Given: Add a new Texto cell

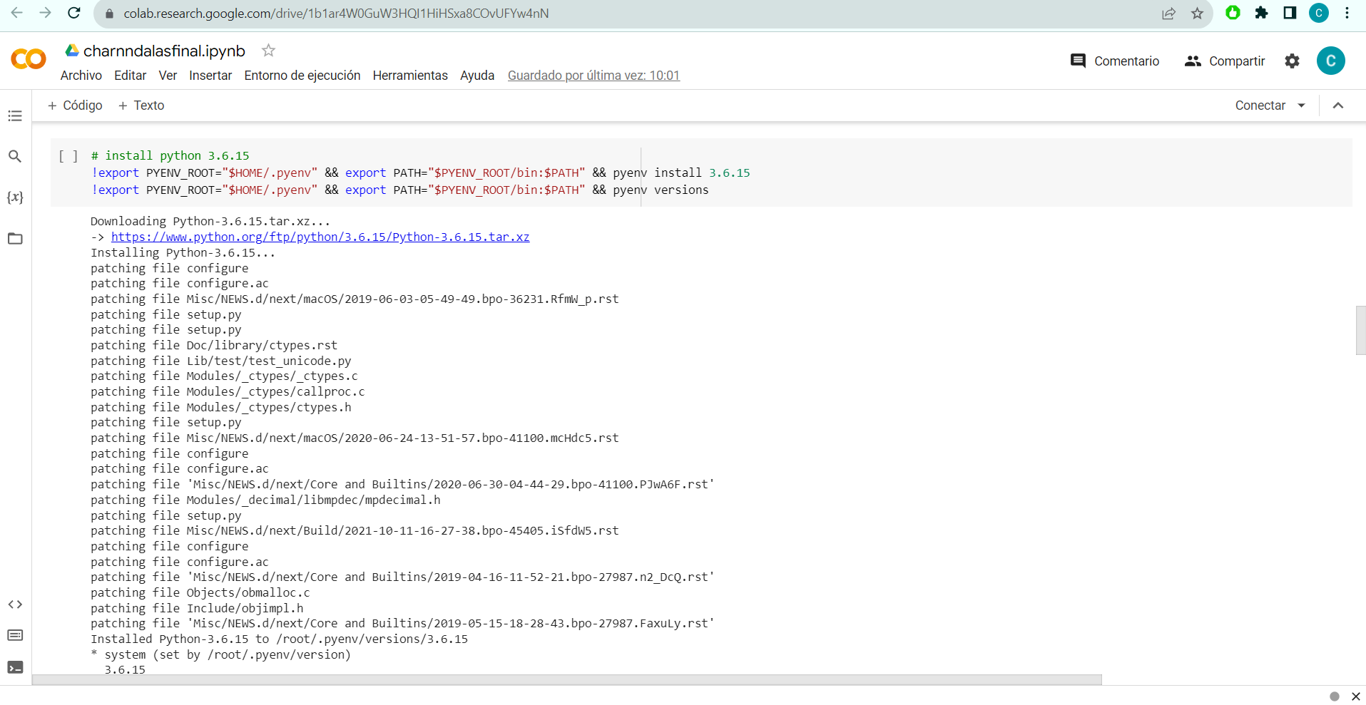Looking at the screenshot, I should pyautogui.click(x=141, y=106).
